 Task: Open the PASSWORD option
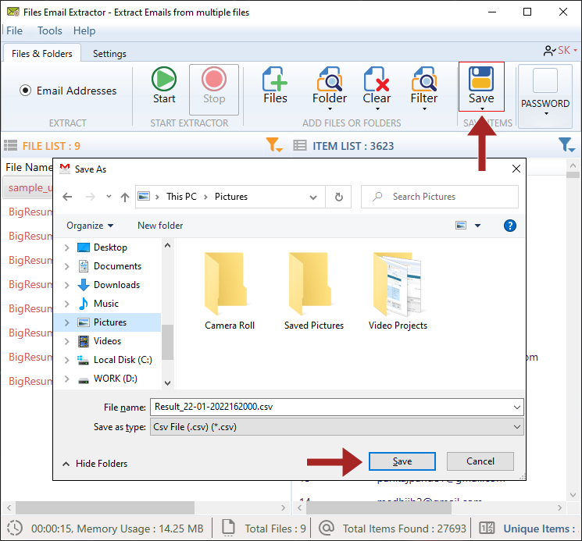click(545, 96)
